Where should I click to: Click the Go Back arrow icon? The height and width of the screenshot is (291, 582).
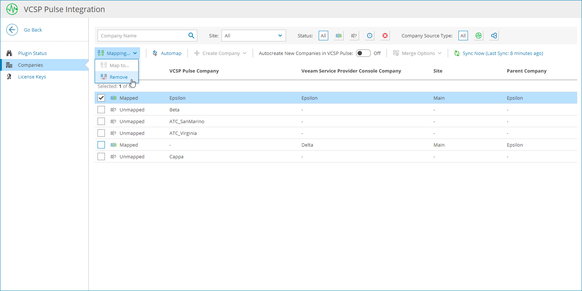coord(12,30)
